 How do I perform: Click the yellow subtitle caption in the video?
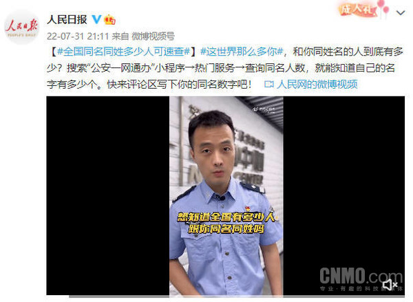[226, 223]
